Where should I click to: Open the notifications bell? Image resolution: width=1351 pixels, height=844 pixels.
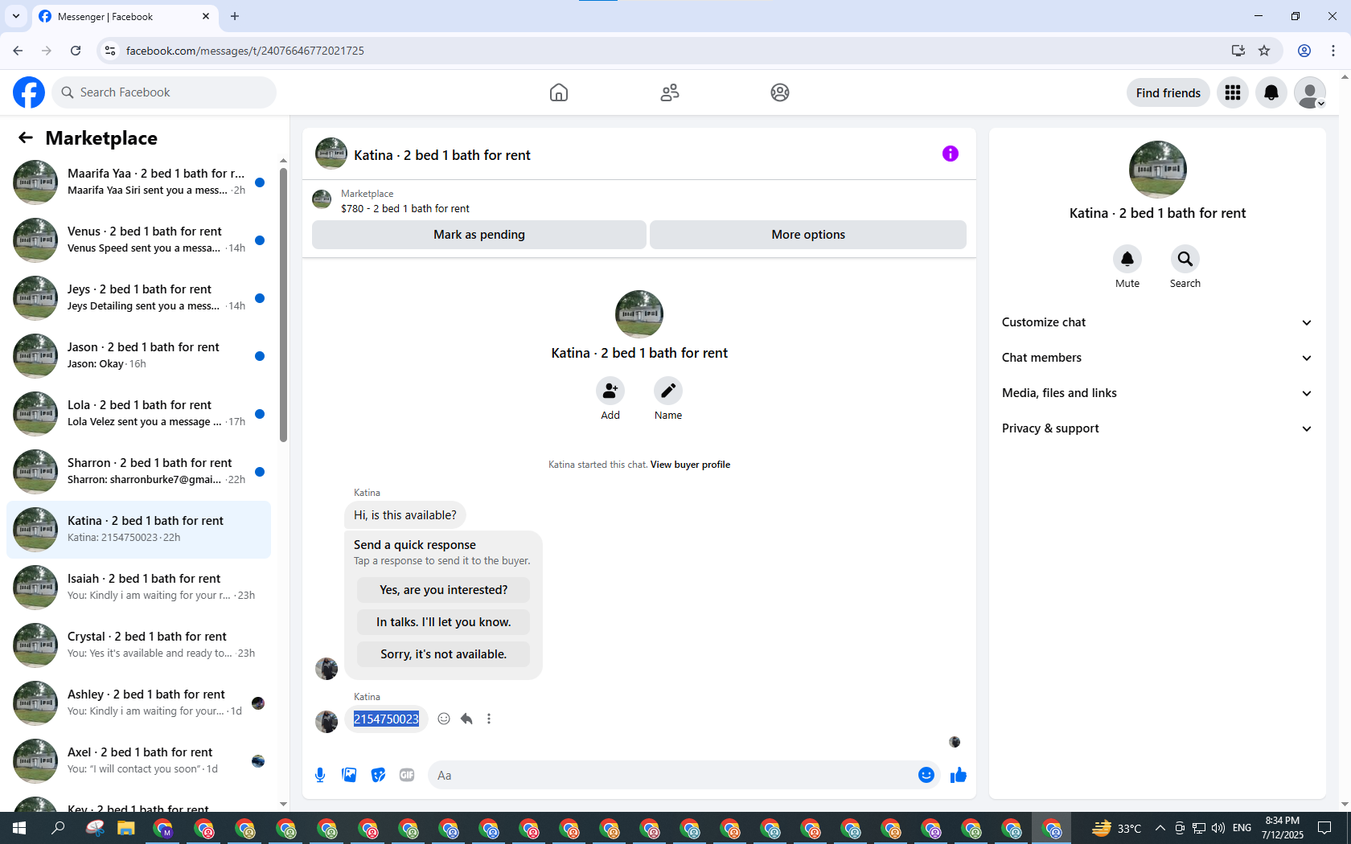tap(1271, 92)
